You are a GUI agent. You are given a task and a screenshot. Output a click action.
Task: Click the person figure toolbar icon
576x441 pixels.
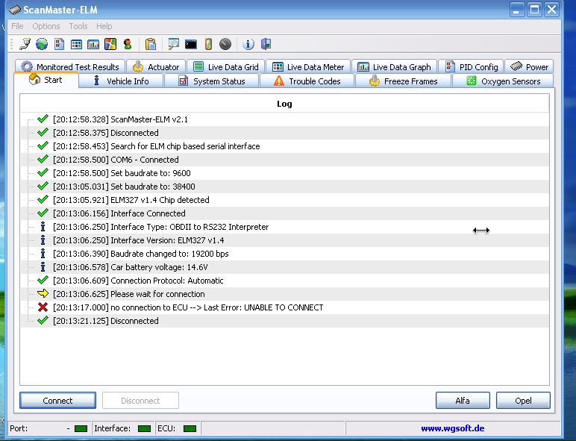128,44
